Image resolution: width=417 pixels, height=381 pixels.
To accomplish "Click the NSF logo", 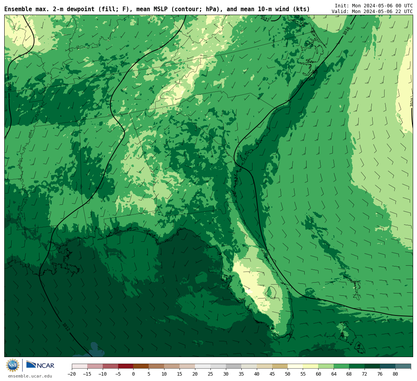I will click(x=12, y=365).
